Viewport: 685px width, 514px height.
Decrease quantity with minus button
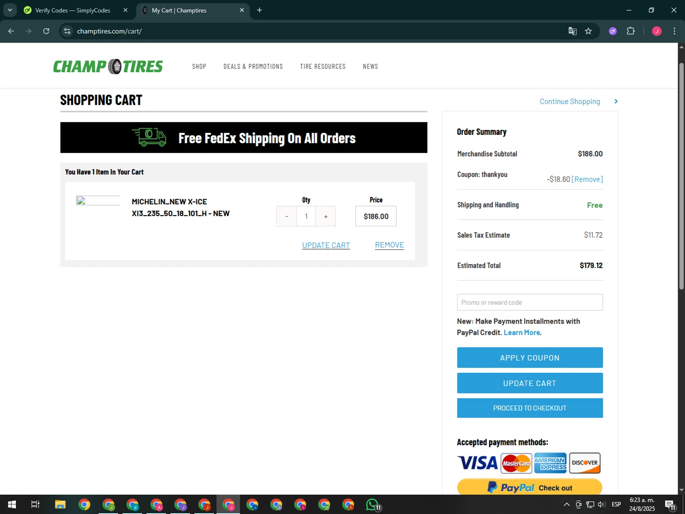[x=287, y=216]
